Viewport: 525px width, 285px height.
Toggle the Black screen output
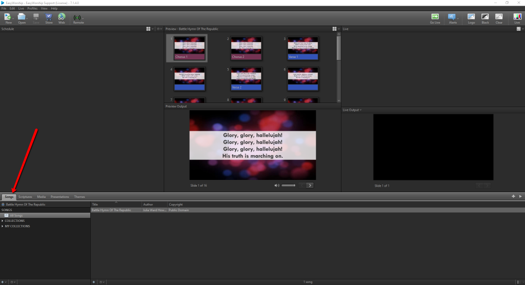tap(485, 18)
